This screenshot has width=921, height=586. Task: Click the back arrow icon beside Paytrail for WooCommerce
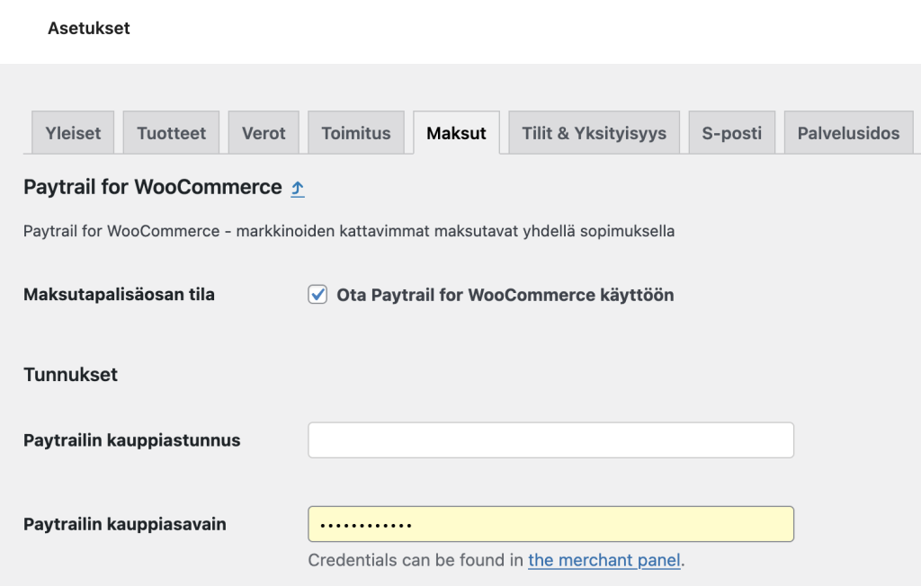coord(298,189)
